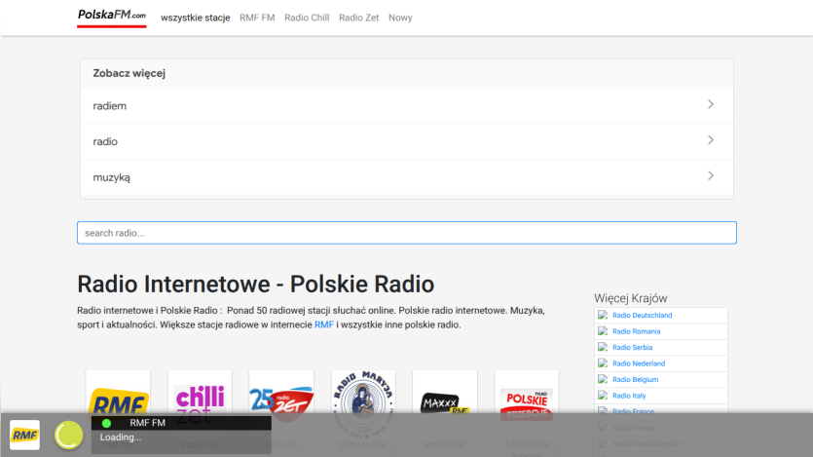Select the radiem list entry text

pos(109,106)
